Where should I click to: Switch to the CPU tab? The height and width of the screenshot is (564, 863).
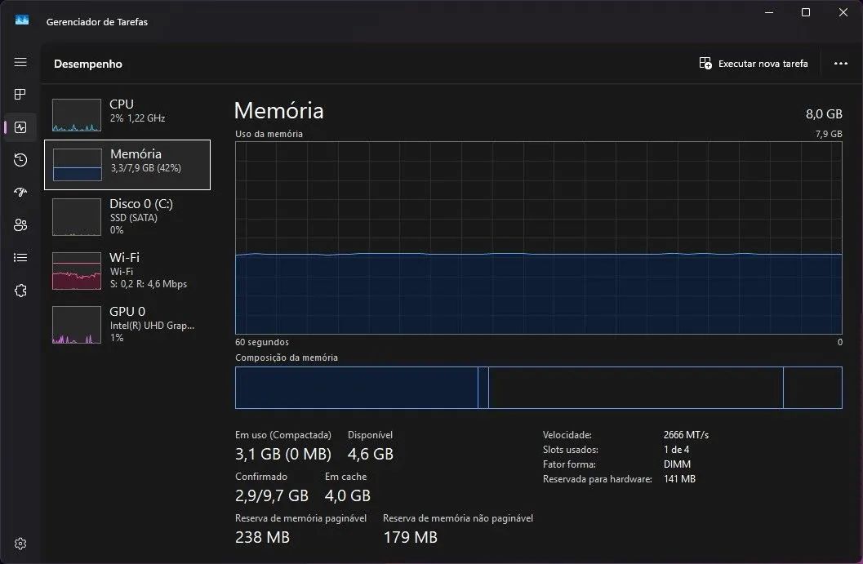pos(127,113)
